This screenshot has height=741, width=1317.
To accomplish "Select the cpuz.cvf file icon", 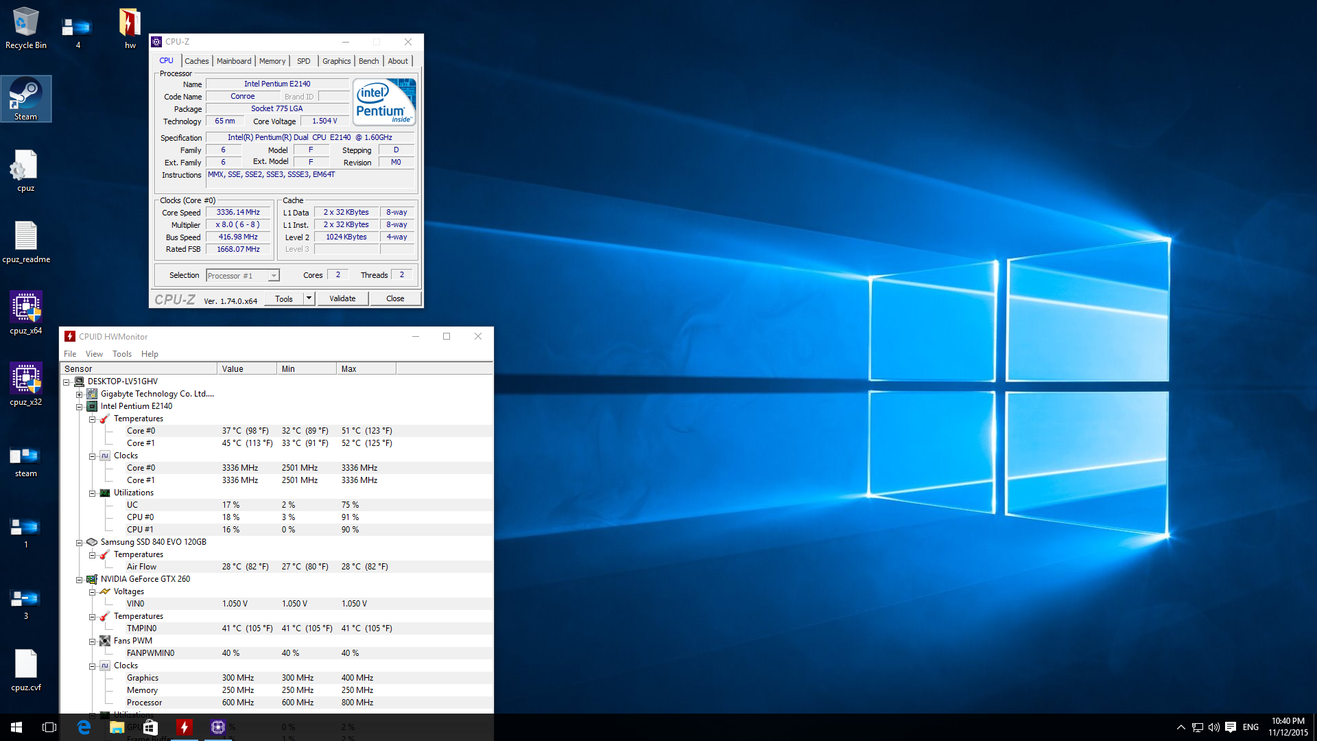I will [26, 670].
